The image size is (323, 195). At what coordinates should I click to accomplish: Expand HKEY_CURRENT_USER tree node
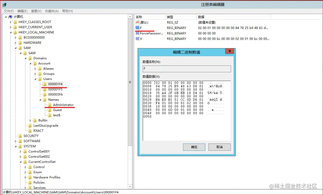[x=11, y=27]
